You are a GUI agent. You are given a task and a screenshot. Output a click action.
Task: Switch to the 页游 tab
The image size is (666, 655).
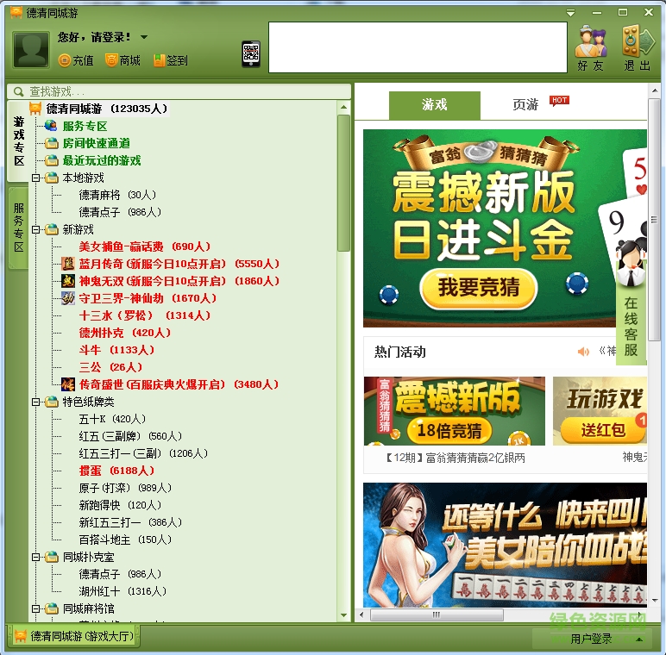coord(525,105)
